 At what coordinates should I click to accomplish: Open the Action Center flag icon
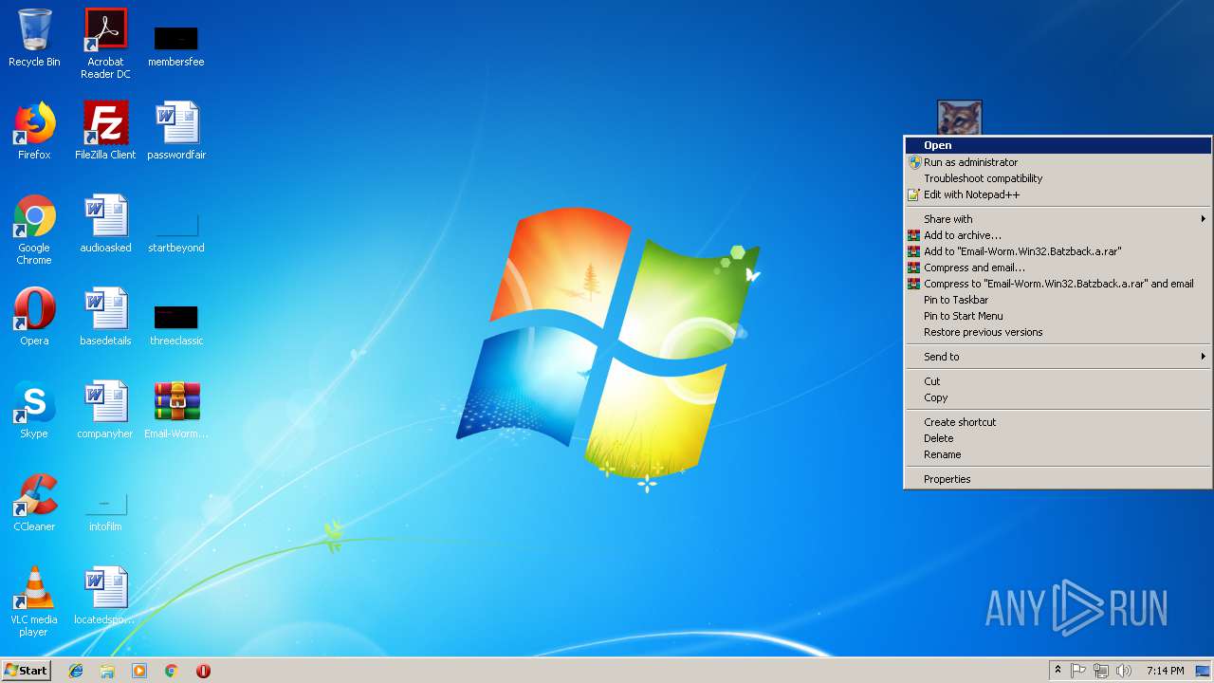(x=1078, y=671)
